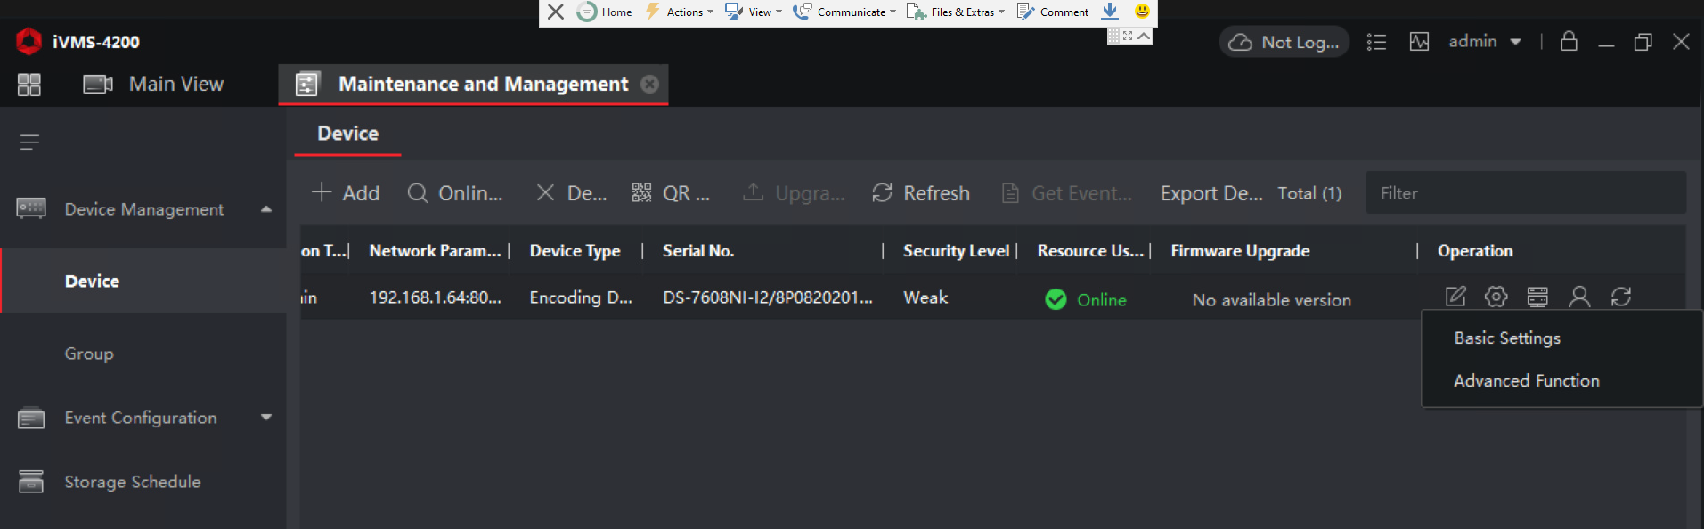The image size is (1704, 529).
Task: Open the control panel grid icon
Action: 29,85
